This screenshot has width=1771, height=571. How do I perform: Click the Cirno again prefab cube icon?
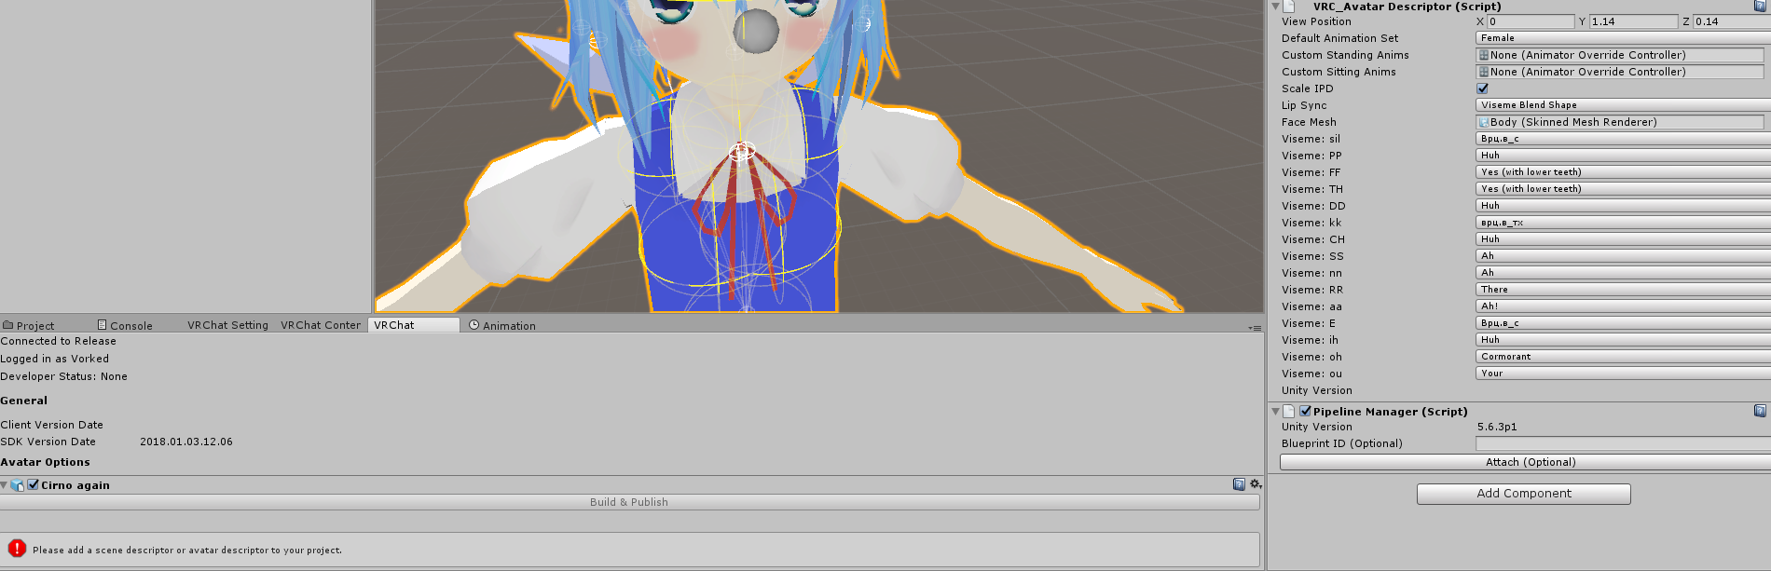pos(18,485)
